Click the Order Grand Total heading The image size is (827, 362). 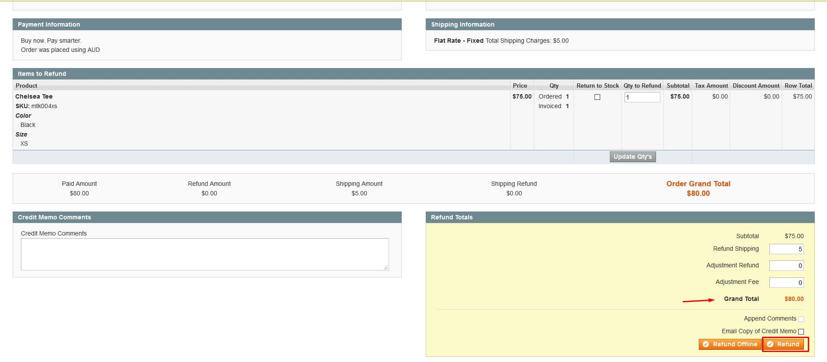pos(698,184)
